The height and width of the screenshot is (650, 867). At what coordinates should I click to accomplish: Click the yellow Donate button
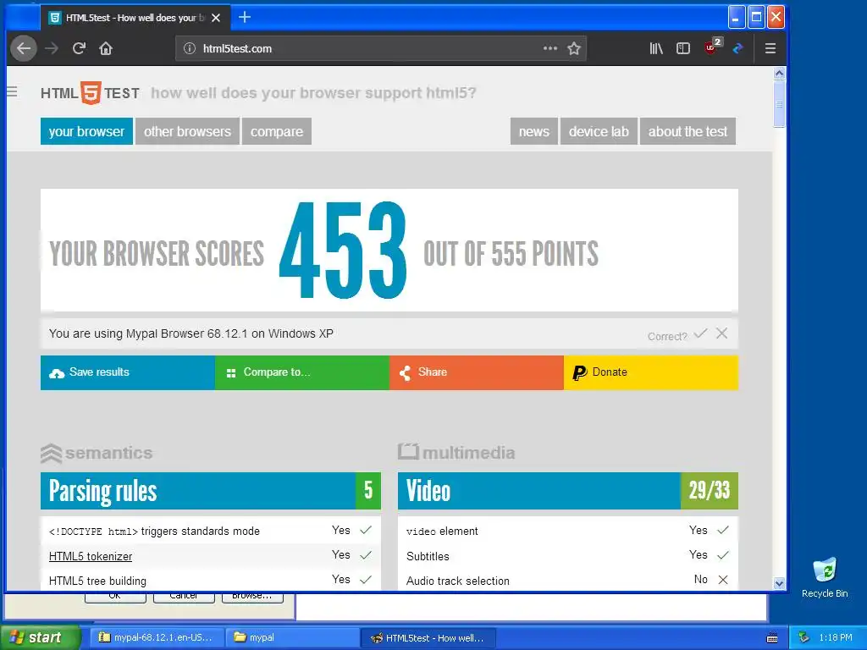(x=651, y=372)
